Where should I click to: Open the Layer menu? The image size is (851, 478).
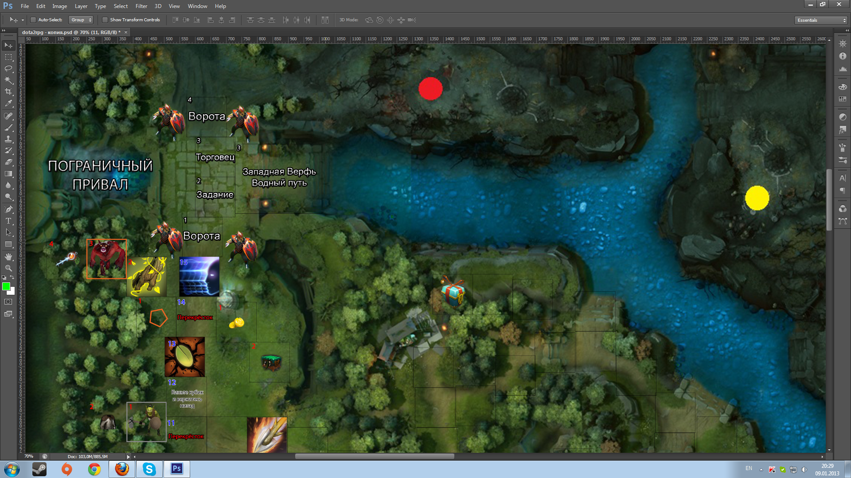[81, 6]
